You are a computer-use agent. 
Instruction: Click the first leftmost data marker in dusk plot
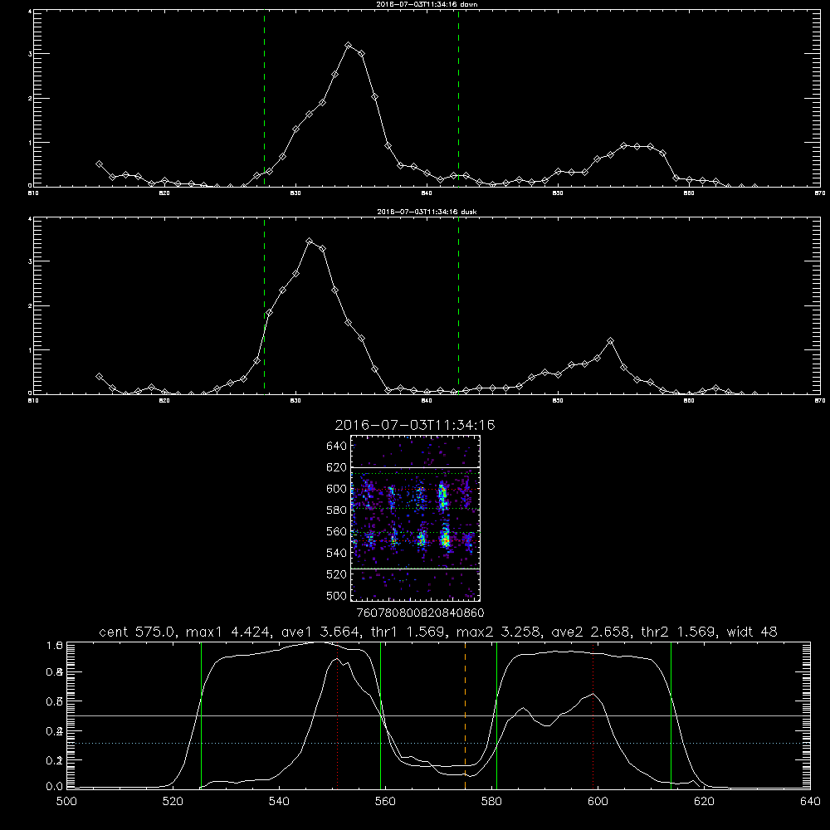click(99, 376)
